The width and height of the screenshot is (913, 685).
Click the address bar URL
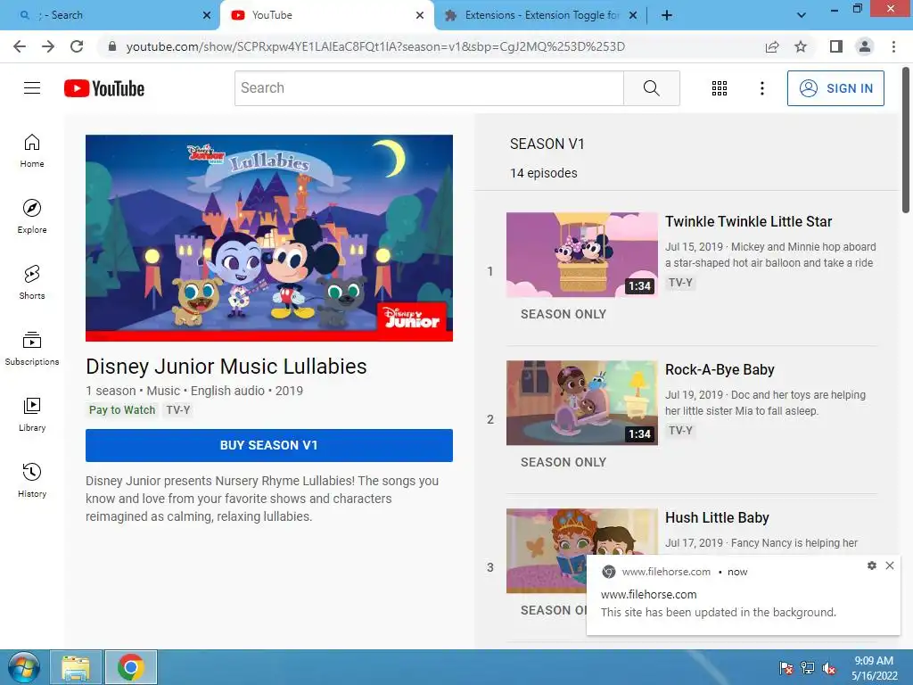[375, 46]
